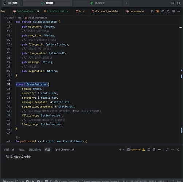Run the file with the play icon
Image resolution: width=183 pixels, height=182 pixels.
tap(152, 11)
